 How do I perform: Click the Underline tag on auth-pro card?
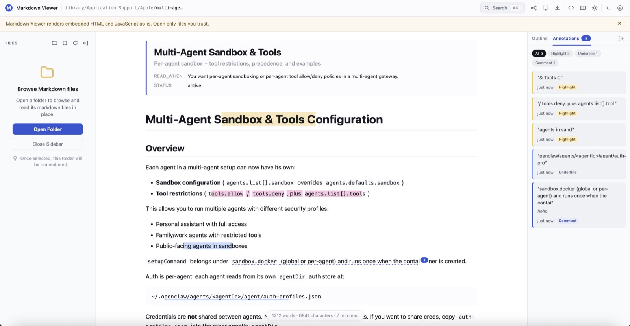point(567,173)
